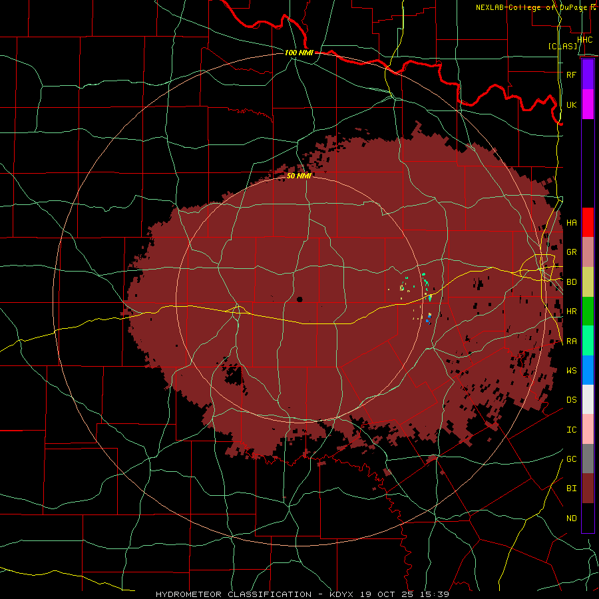This screenshot has height=599, width=599.
Task: Click the IC legend label
Action: (x=571, y=430)
